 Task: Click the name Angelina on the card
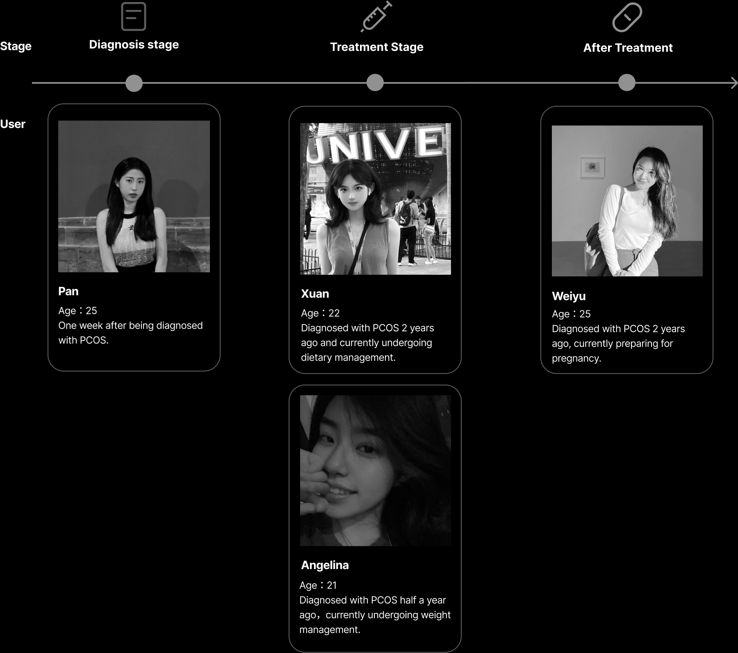(325, 565)
